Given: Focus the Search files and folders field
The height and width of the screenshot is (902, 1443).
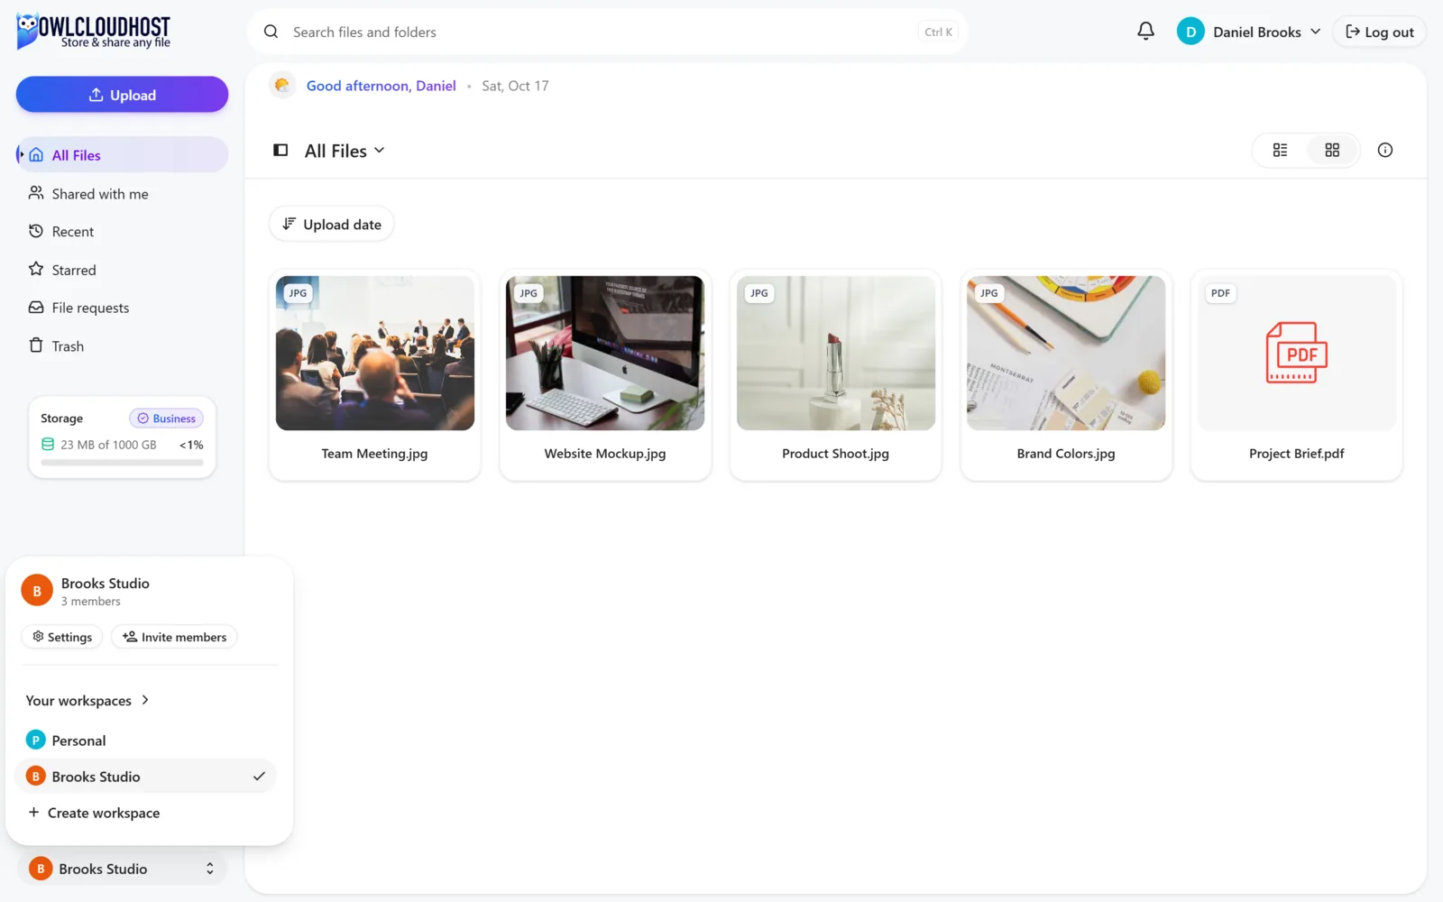Looking at the screenshot, I should [607, 32].
